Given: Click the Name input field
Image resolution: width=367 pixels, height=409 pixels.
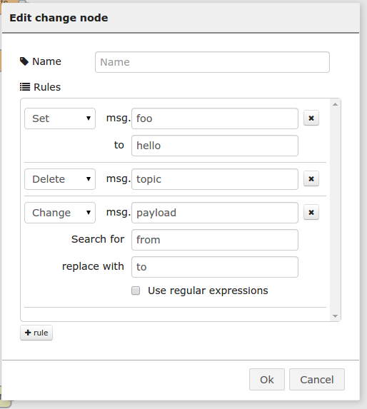Looking at the screenshot, I should (212, 62).
